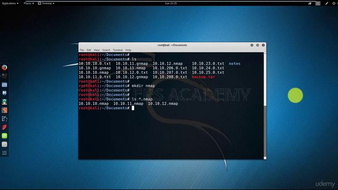Open the red feather icon in the dock
This screenshot has width=338, height=190.
tap(4, 127)
